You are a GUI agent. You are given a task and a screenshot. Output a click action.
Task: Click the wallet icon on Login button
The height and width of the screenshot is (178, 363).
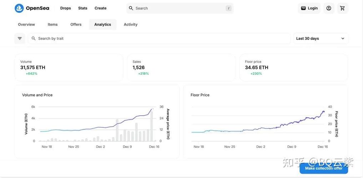point(303,8)
